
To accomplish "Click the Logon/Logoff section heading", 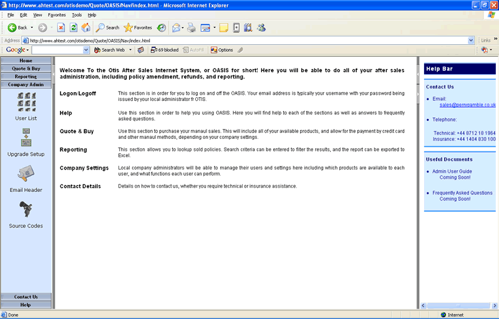I will click(77, 93).
